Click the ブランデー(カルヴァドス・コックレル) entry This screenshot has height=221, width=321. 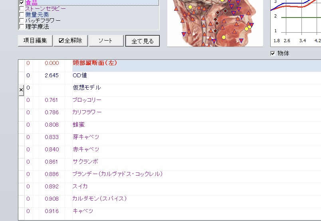117,174
